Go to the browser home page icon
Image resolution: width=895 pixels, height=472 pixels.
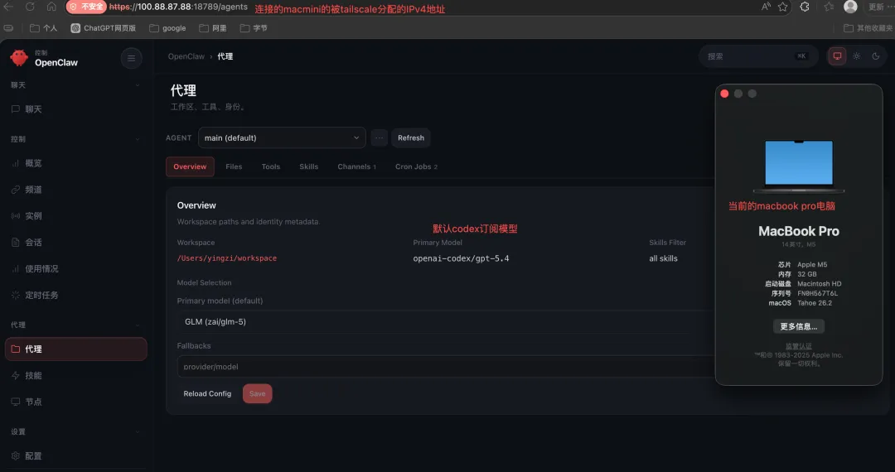(x=51, y=7)
